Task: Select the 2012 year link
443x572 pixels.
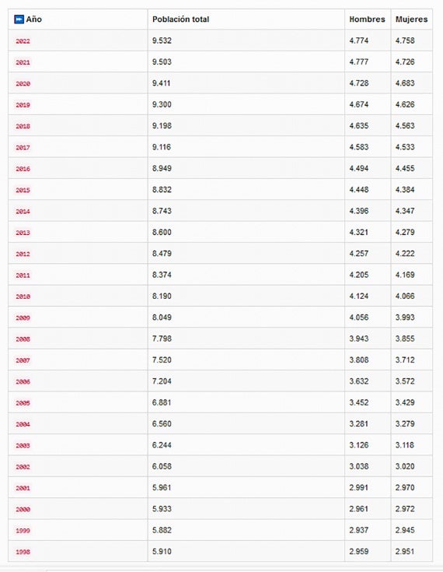Action: tap(23, 254)
